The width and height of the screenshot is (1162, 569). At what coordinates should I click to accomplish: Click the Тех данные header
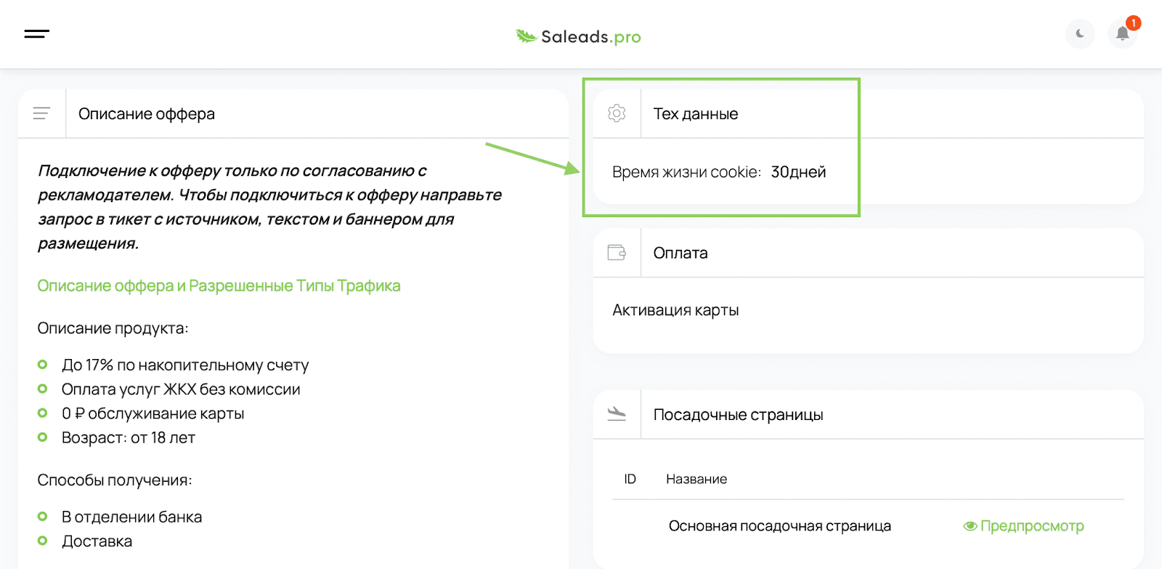point(696,113)
